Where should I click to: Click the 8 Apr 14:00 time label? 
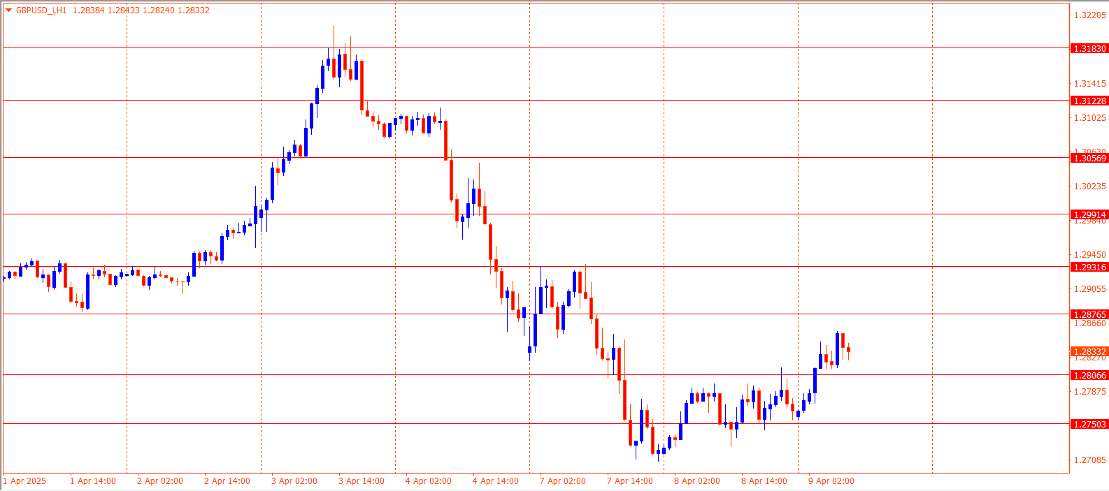click(764, 481)
